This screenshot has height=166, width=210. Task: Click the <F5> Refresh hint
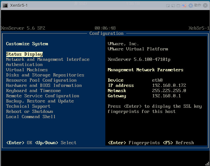(178, 143)
